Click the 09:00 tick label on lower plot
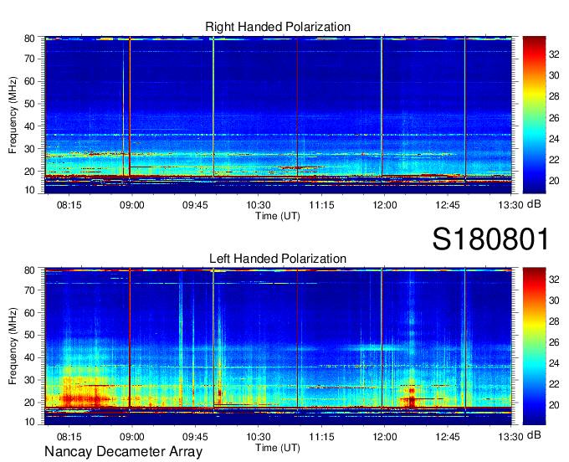569x462 pixels. click(131, 437)
